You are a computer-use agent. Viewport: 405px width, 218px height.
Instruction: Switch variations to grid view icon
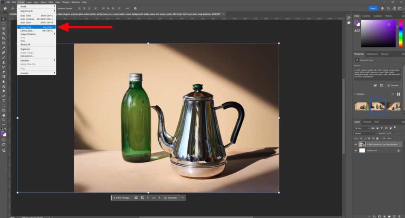pyautogui.click(x=399, y=94)
